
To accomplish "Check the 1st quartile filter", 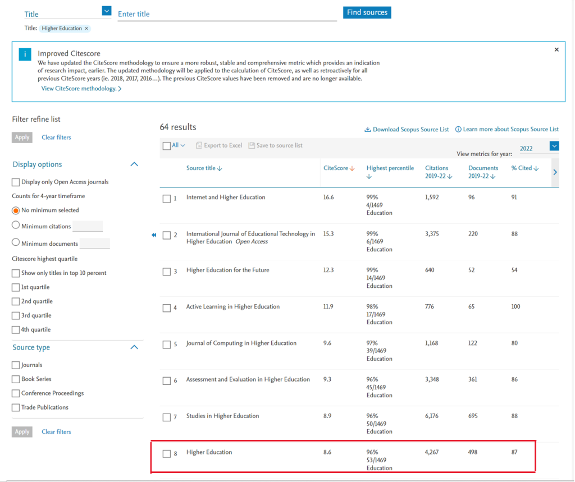I will pos(16,287).
